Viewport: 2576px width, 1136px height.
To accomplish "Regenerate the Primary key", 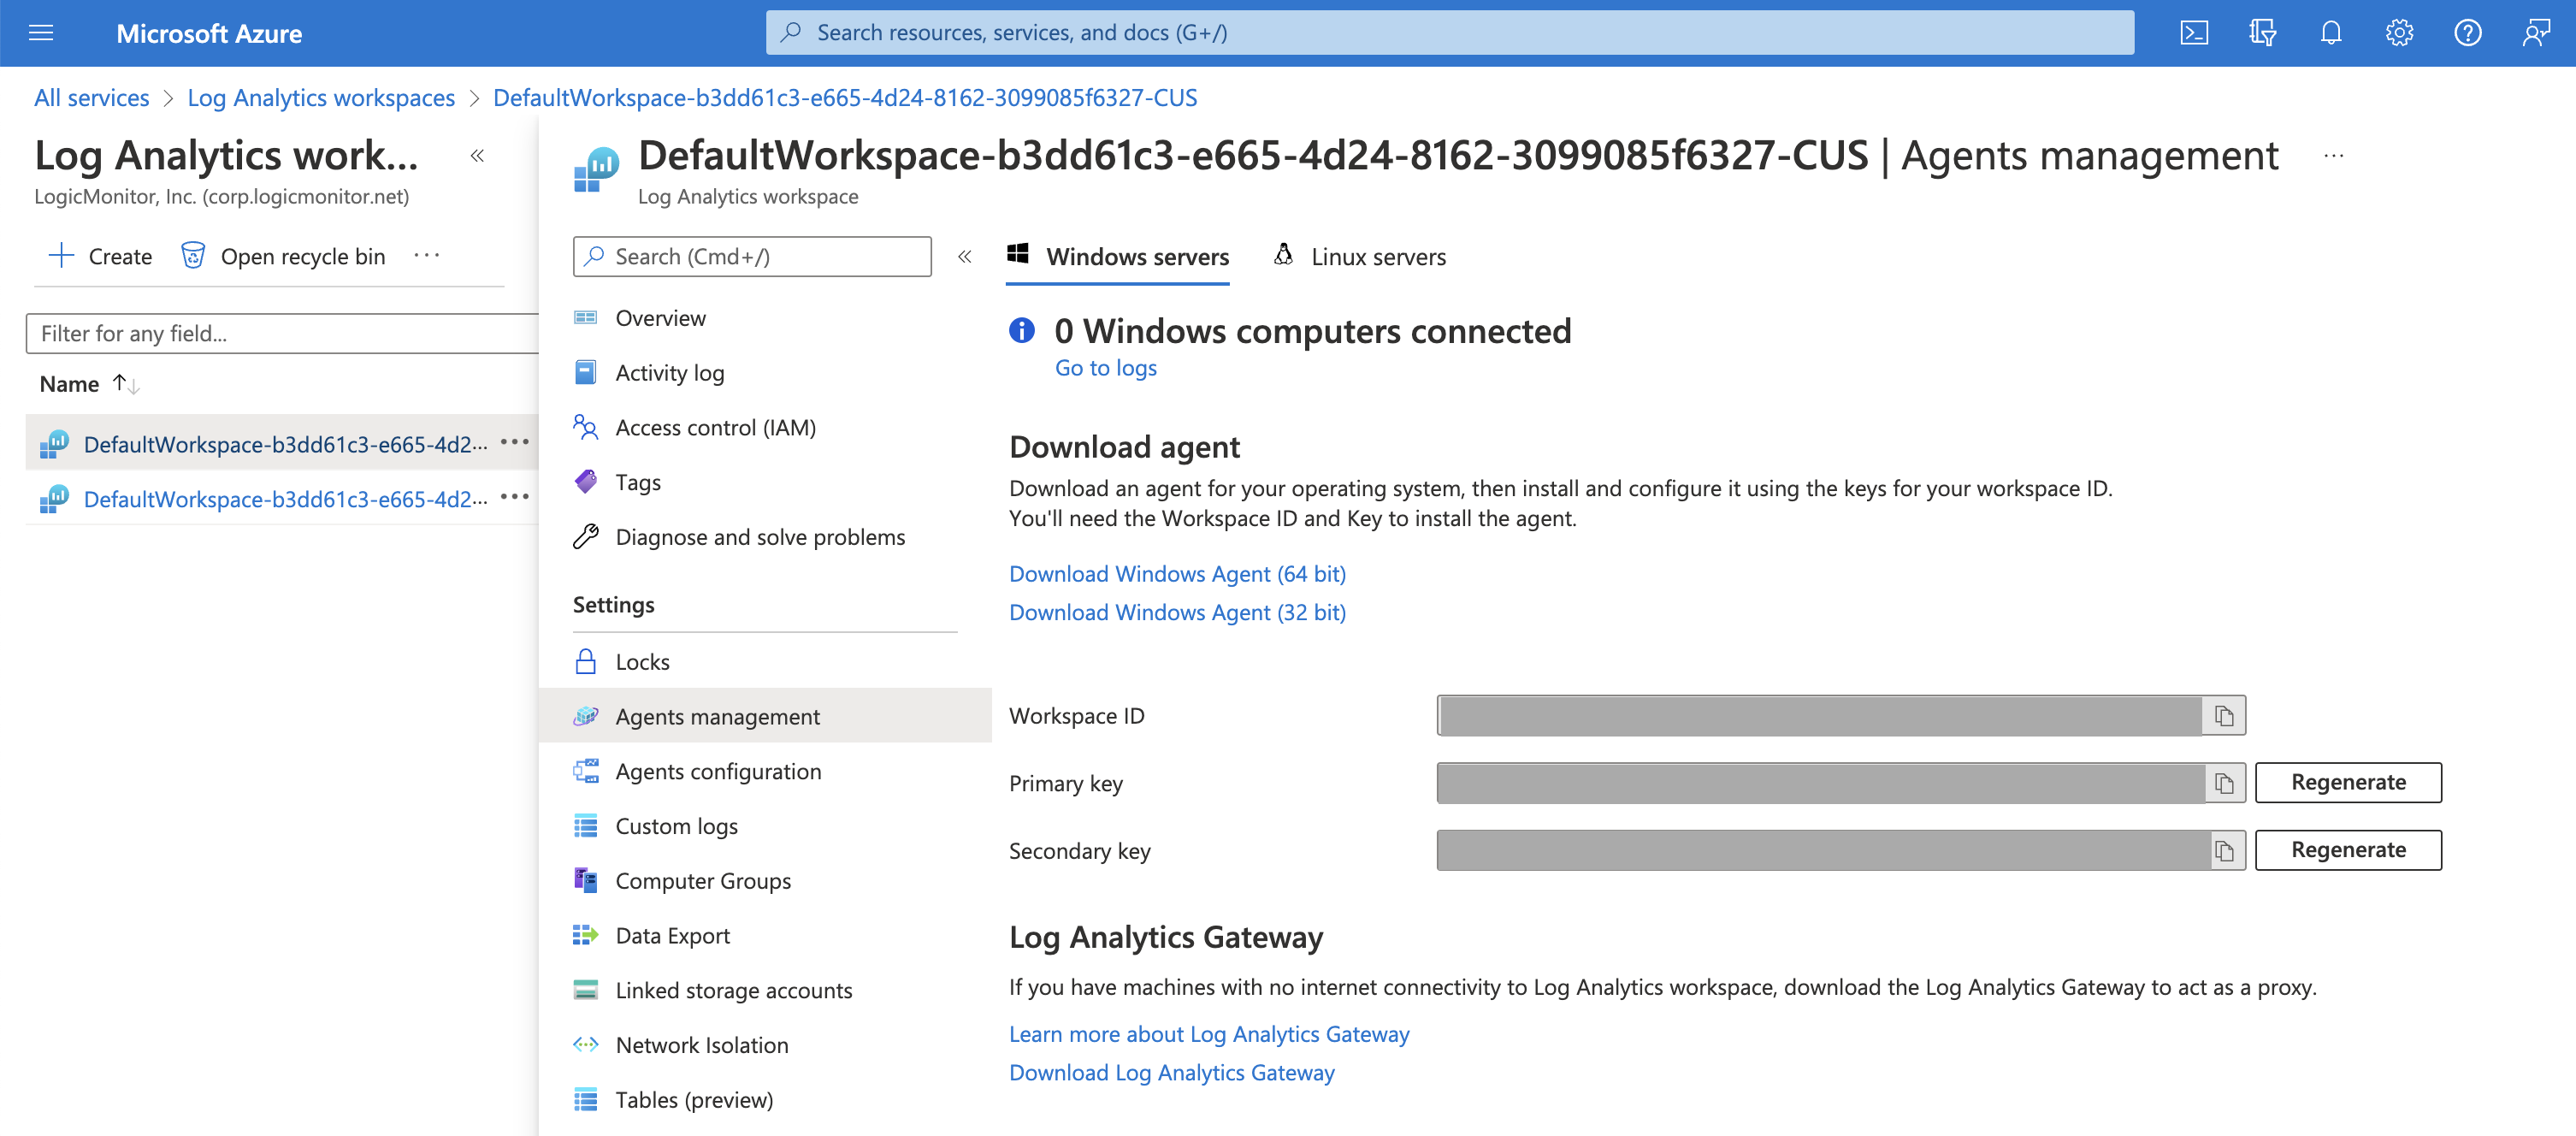I will (x=2348, y=783).
